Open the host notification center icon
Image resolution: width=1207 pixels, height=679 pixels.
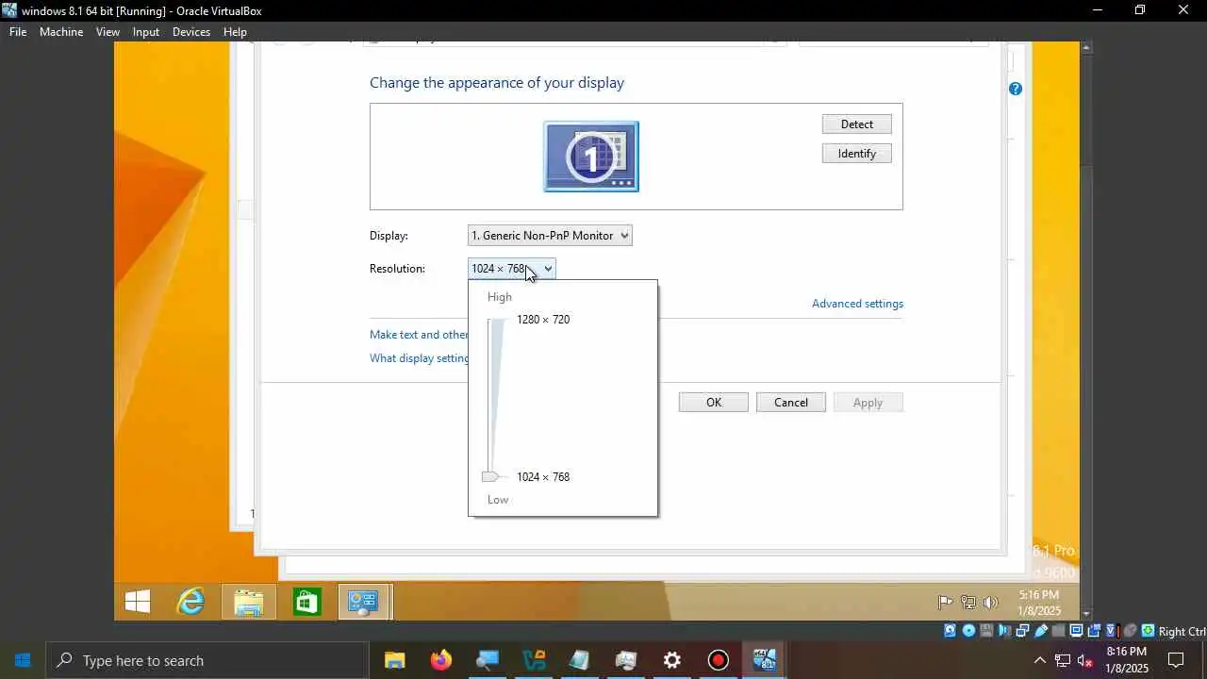[1176, 660]
